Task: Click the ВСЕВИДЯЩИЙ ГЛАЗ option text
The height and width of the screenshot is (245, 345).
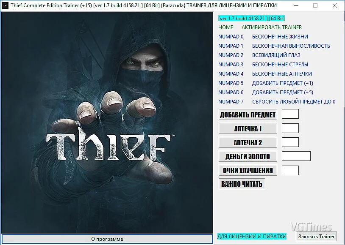Action: (276, 55)
